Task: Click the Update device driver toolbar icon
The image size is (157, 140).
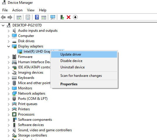Action: click(62, 17)
